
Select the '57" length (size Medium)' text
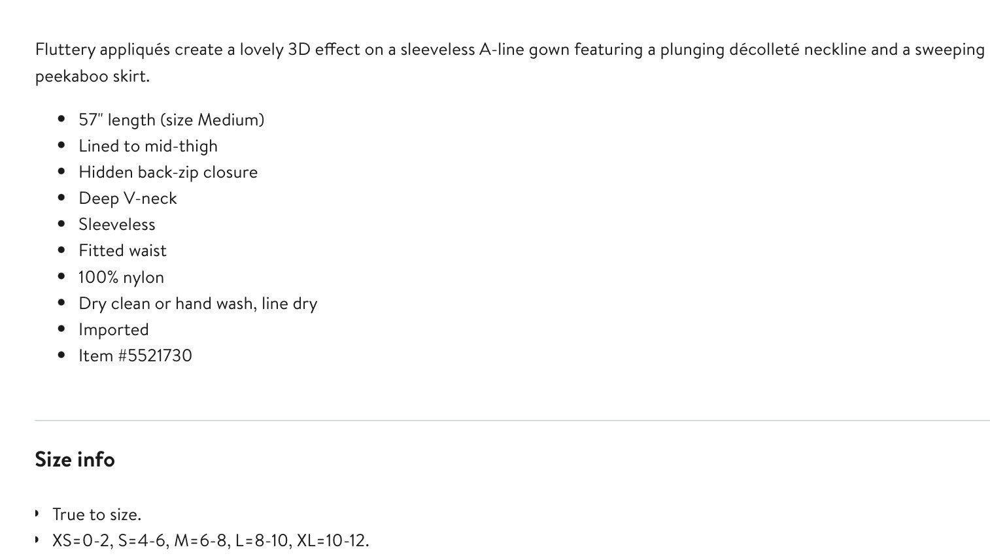171,120
